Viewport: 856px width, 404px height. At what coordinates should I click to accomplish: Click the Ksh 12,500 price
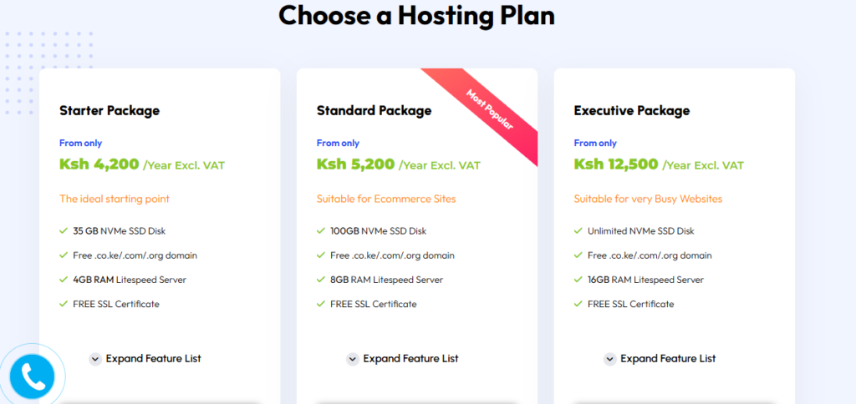616,164
